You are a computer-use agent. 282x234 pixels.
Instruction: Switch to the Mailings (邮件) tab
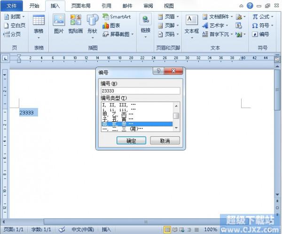[x=127, y=6]
